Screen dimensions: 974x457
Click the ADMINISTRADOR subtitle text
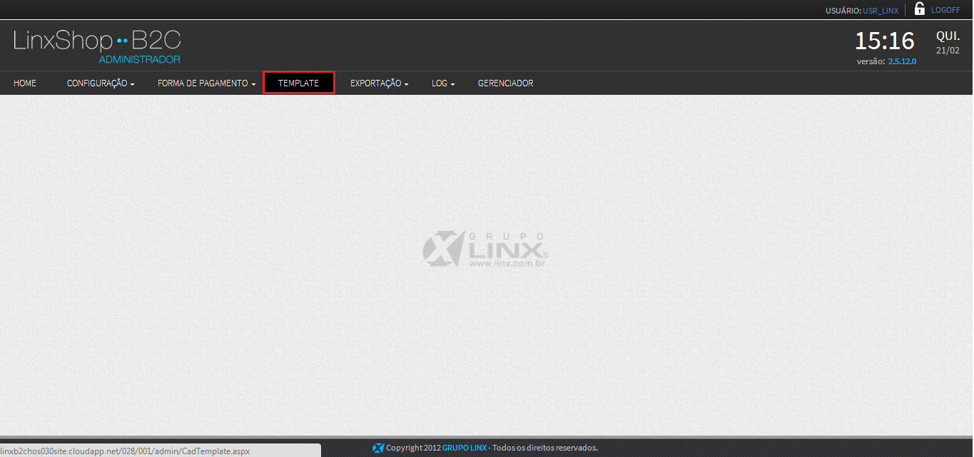[x=140, y=59]
